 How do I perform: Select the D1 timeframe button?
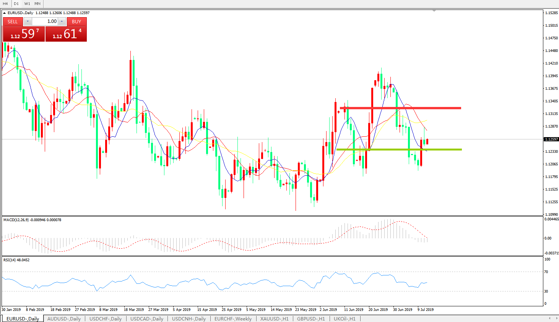[x=16, y=3]
